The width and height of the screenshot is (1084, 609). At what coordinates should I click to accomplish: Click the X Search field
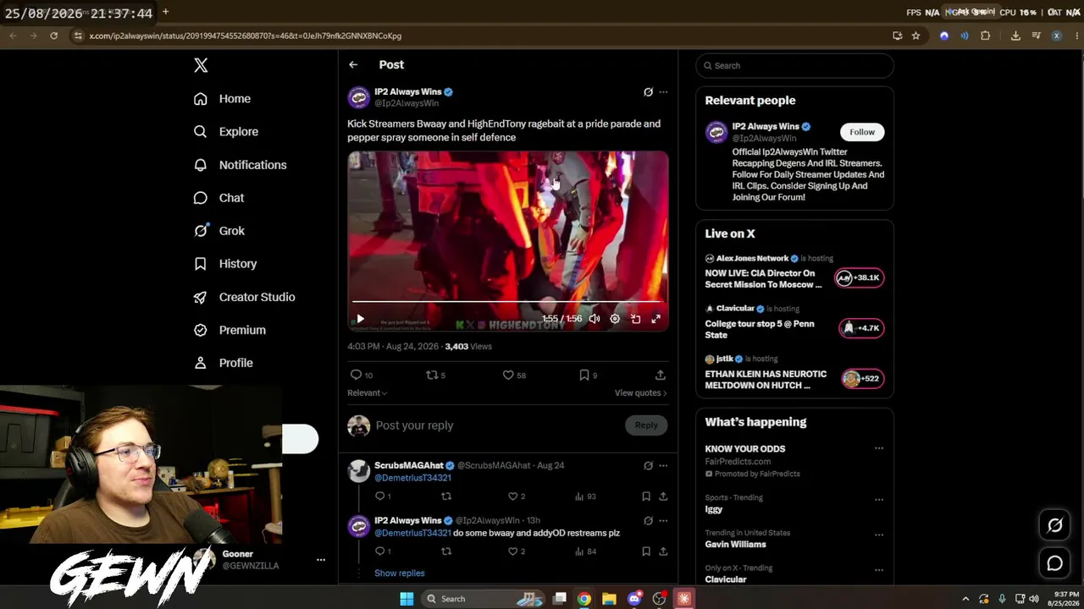pos(794,65)
